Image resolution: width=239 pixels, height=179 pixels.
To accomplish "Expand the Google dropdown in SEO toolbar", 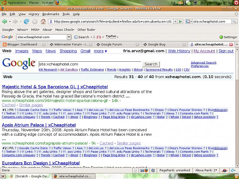I will 8,30.
